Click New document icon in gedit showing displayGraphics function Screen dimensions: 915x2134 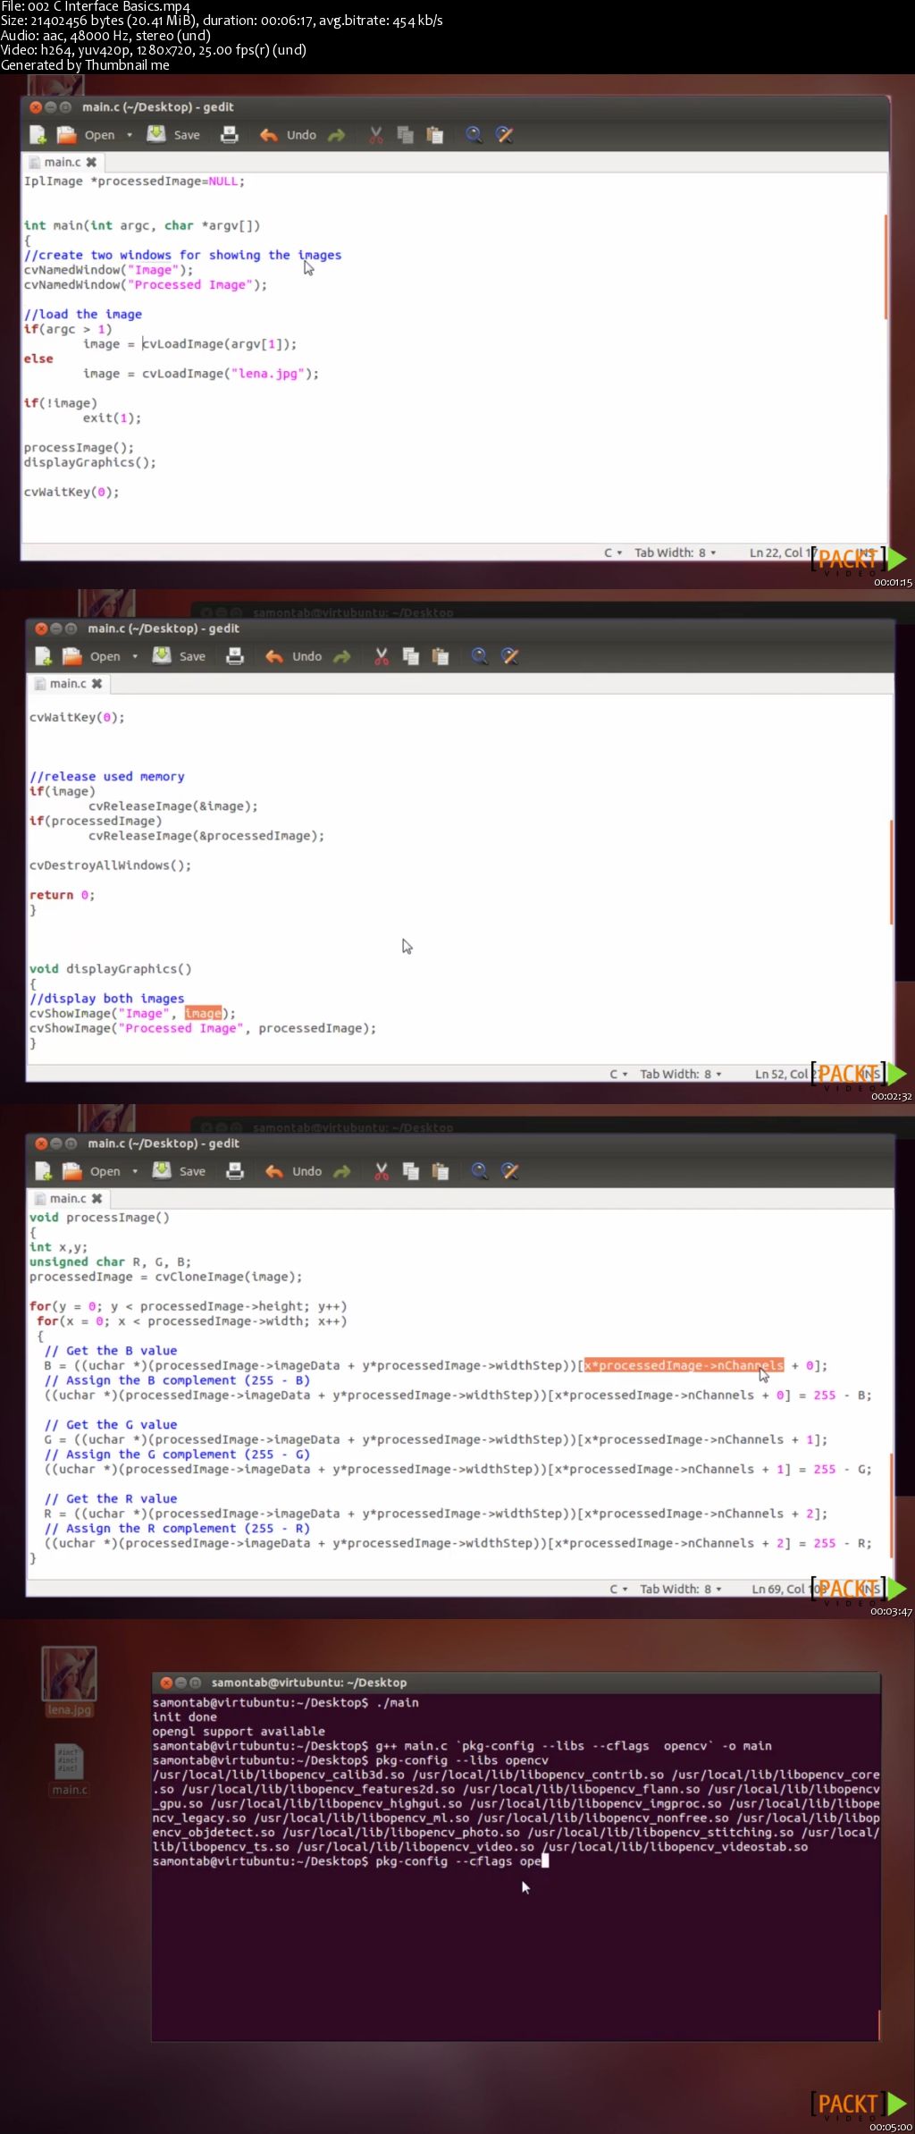point(43,656)
